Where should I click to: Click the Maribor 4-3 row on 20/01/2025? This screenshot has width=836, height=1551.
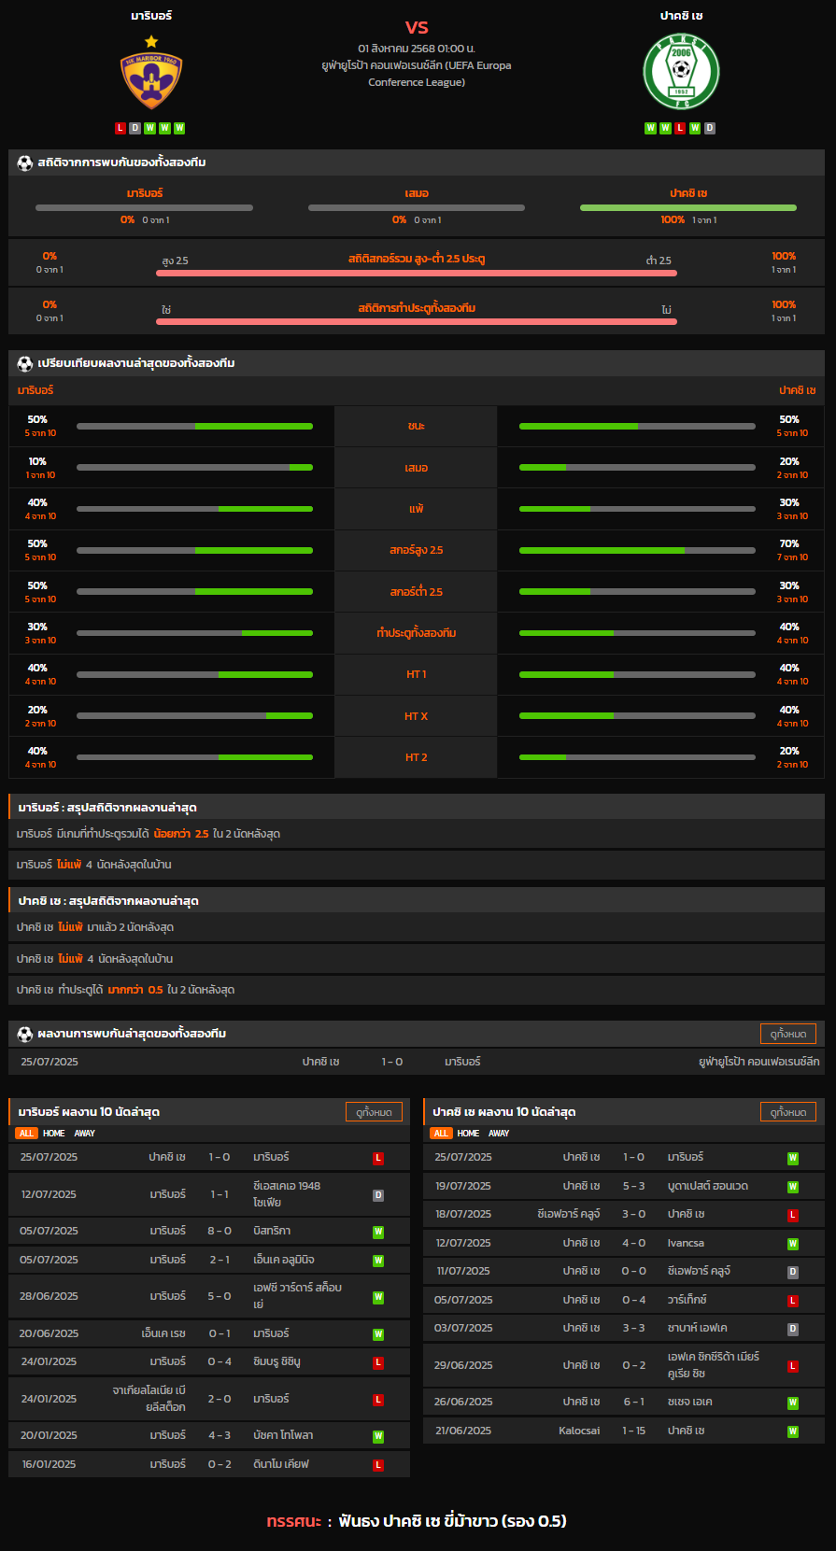[209, 1436]
